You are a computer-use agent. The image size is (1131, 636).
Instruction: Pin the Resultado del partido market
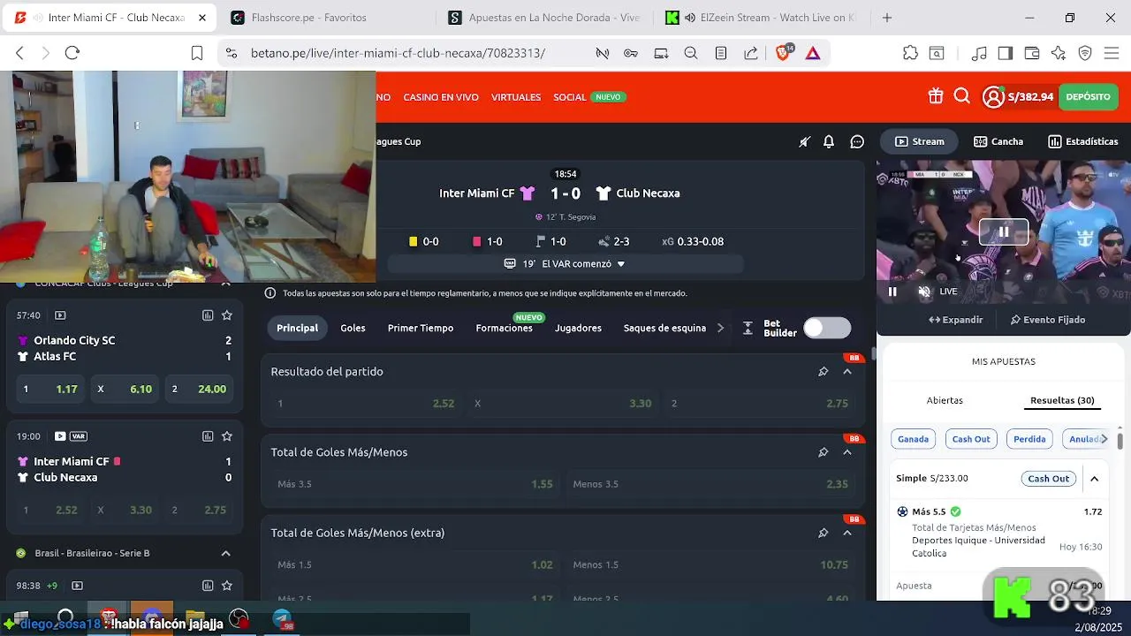(x=823, y=372)
